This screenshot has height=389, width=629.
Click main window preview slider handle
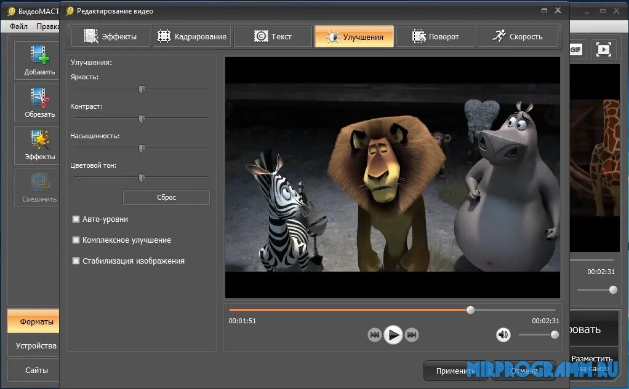click(613, 289)
